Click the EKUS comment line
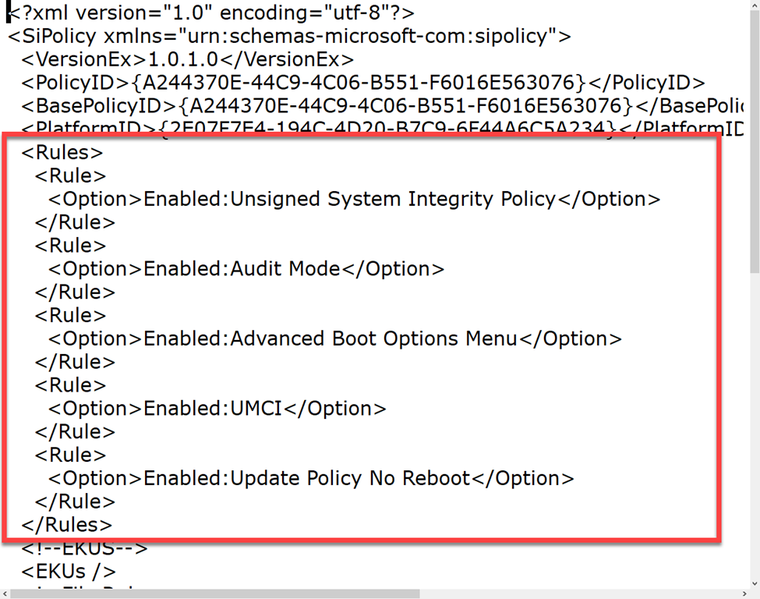Viewport: 760px width, 599px height. pos(84,548)
